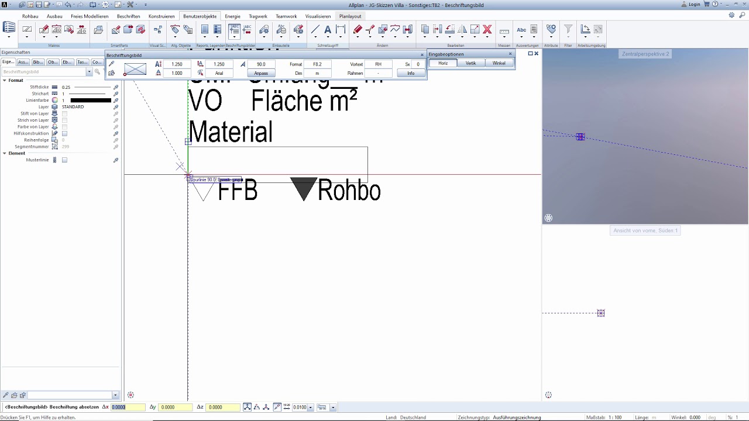Toggle the Hilfskonstruktion checkbox
The height and width of the screenshot is (421, 749).
click(x=64, y=133)
